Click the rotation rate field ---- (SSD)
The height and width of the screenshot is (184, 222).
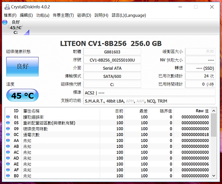tap(200, 68)
